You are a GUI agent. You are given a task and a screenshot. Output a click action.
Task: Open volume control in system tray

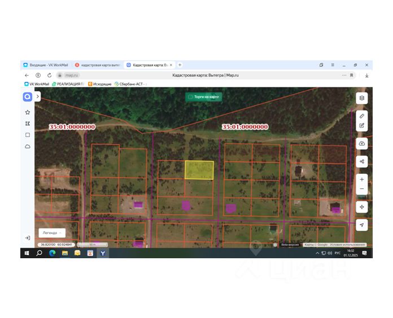pyautogui.click(x=330, y=254)
